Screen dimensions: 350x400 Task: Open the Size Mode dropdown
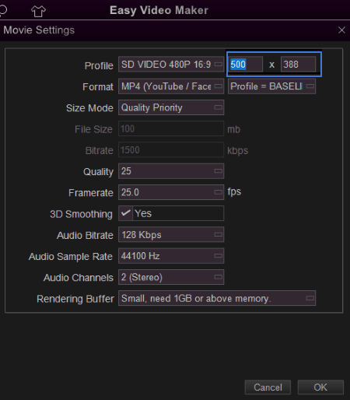click(x=171, y=107)
